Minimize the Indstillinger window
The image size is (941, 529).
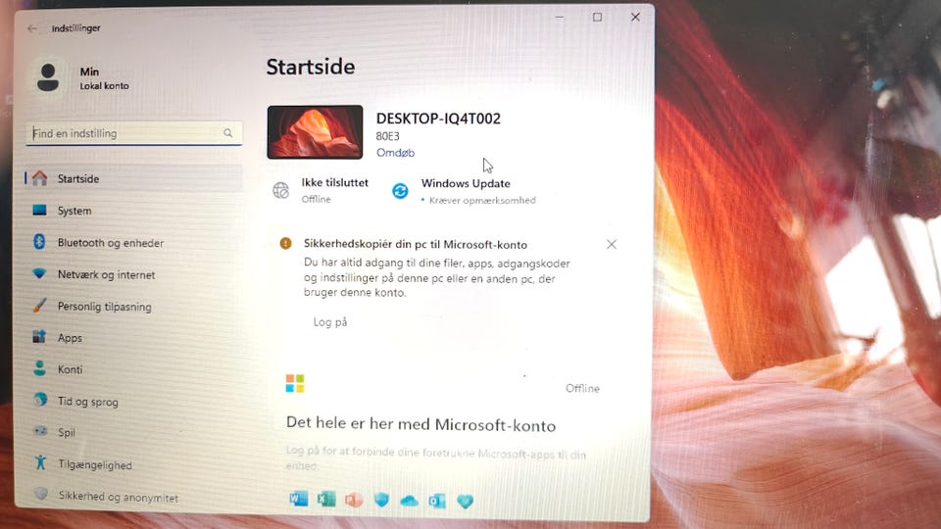coord(560,18)
